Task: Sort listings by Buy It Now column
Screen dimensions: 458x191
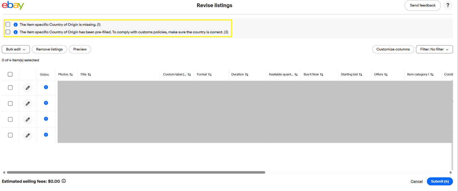Action: [321, 75]
